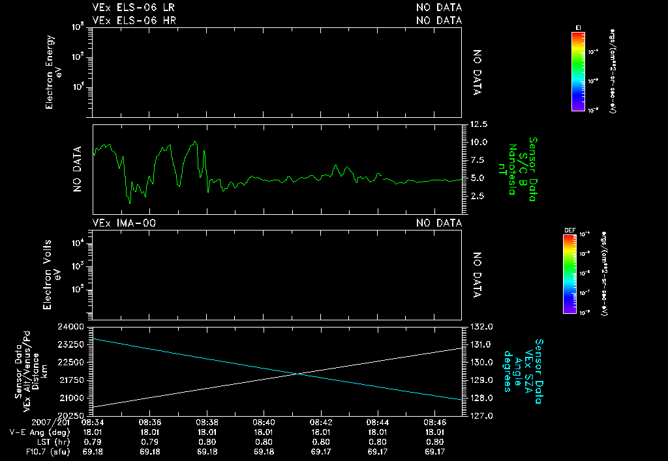Click vertical 'NO DATA' left of magnetic field plot
The height and width of the screenshot is (461, 668).
click(x=77, y=169)
